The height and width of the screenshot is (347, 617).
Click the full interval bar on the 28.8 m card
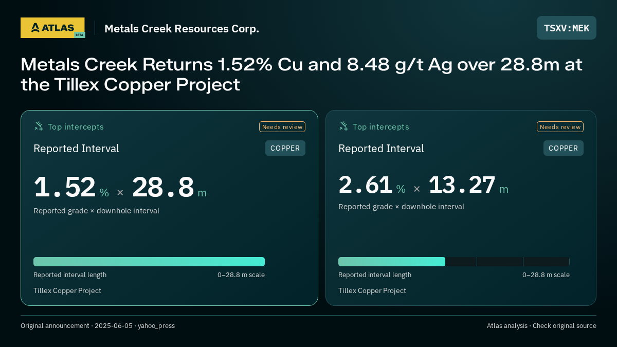point(149,262)
